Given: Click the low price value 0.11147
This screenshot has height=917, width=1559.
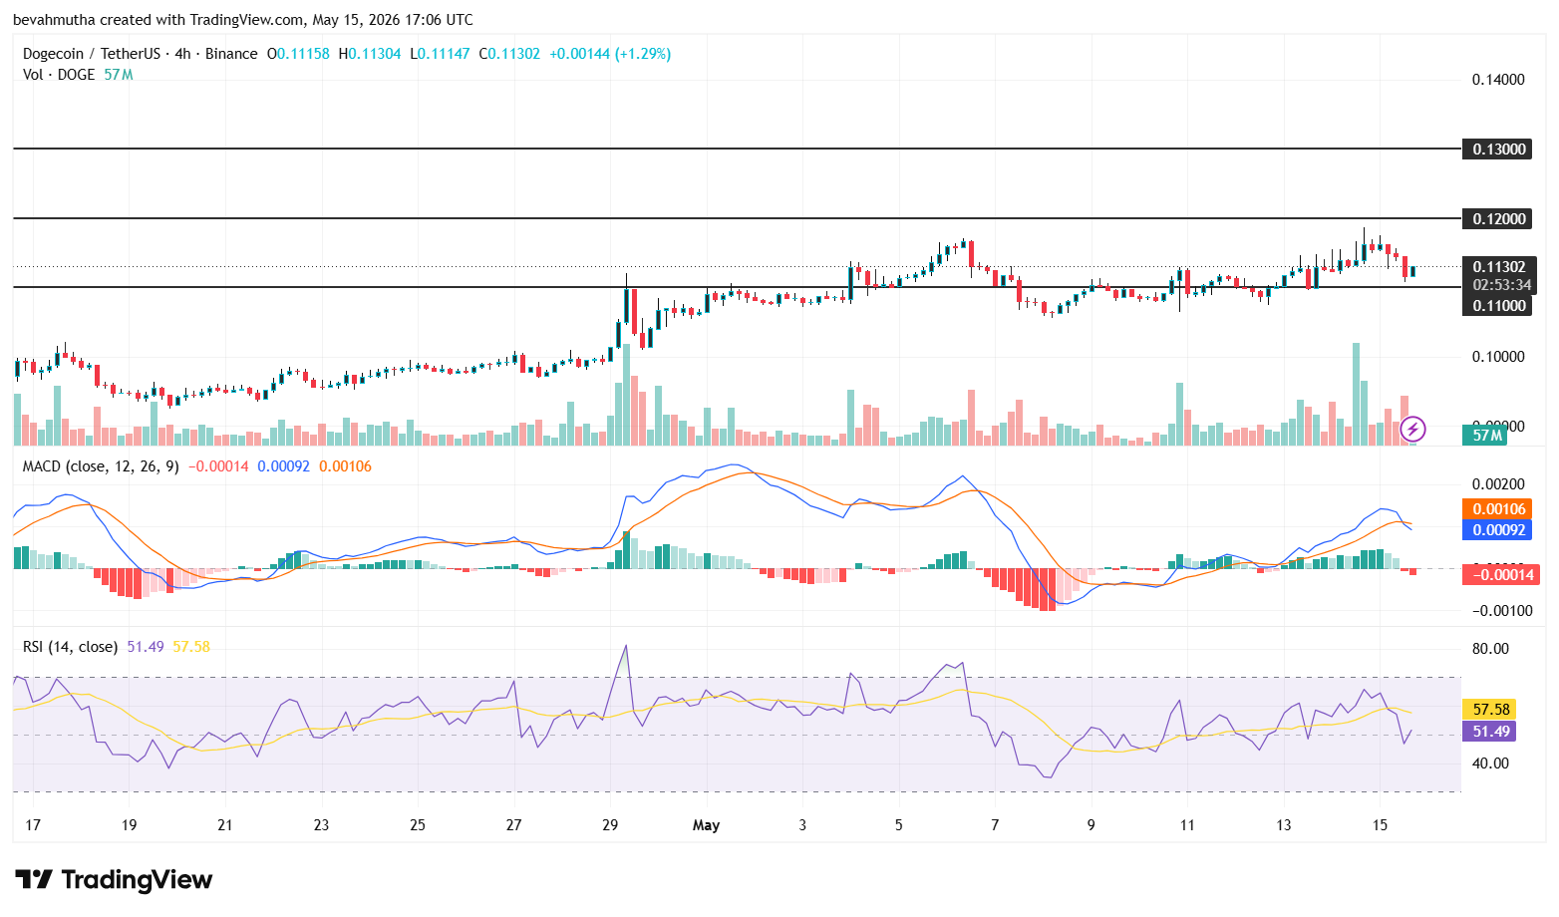Looking at the screenshot, I should pos(444,54).
